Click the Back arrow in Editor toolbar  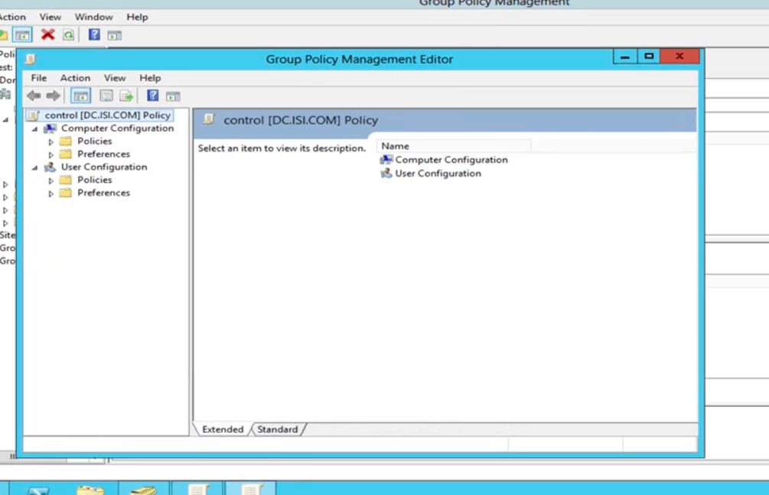point(34,96)
